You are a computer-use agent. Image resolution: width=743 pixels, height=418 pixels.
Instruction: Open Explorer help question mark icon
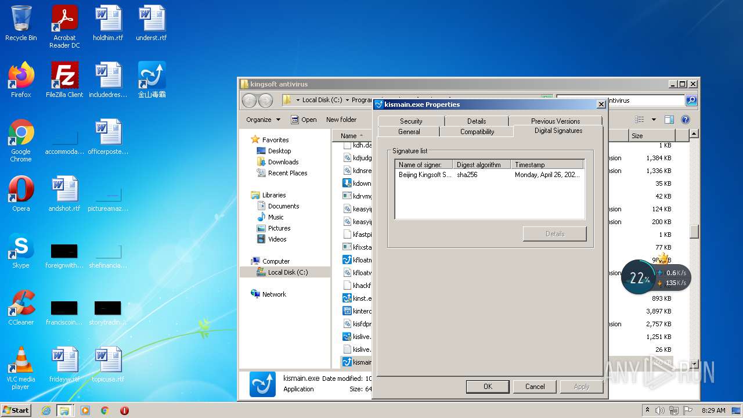click(x=686, y=120)
